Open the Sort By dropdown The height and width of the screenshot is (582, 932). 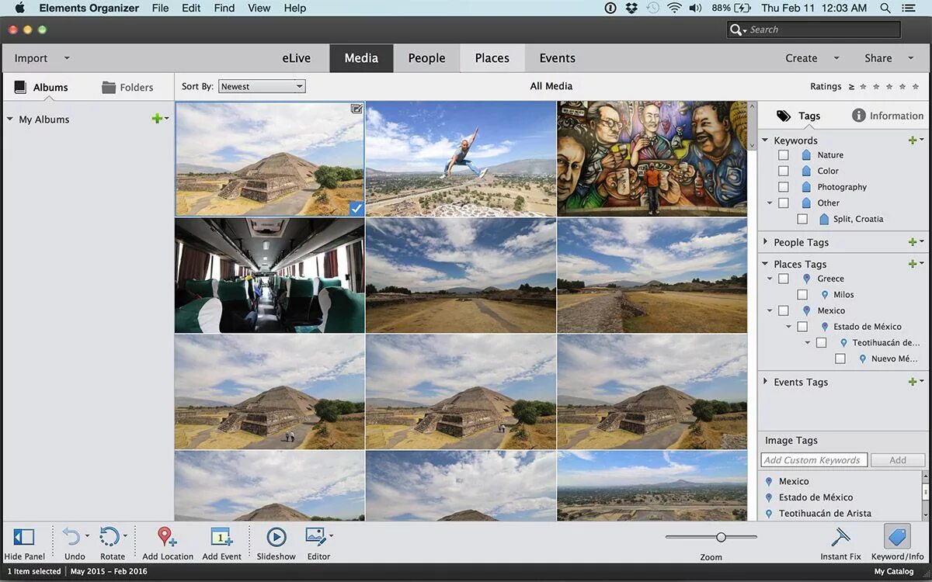(262, 86)
